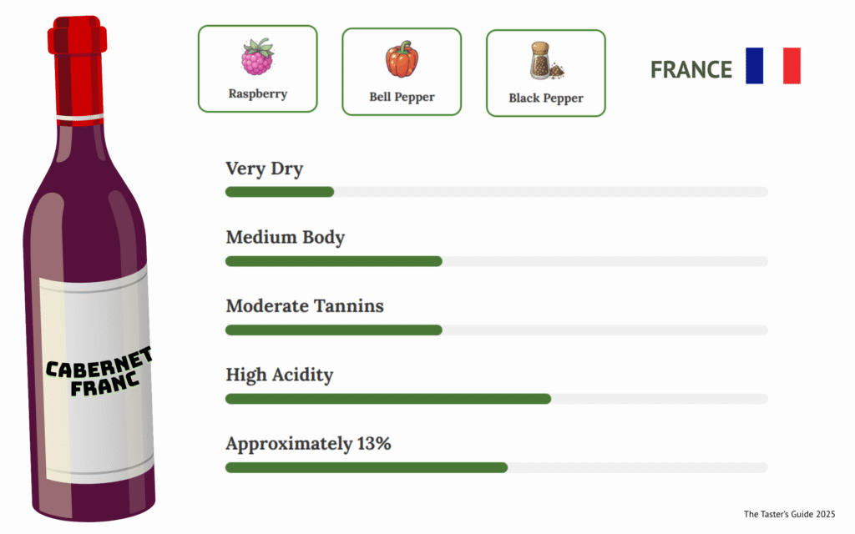This screenshot has width=855, height=534.
Task: Click the FRANCE country text
Action: pos(691,70)
